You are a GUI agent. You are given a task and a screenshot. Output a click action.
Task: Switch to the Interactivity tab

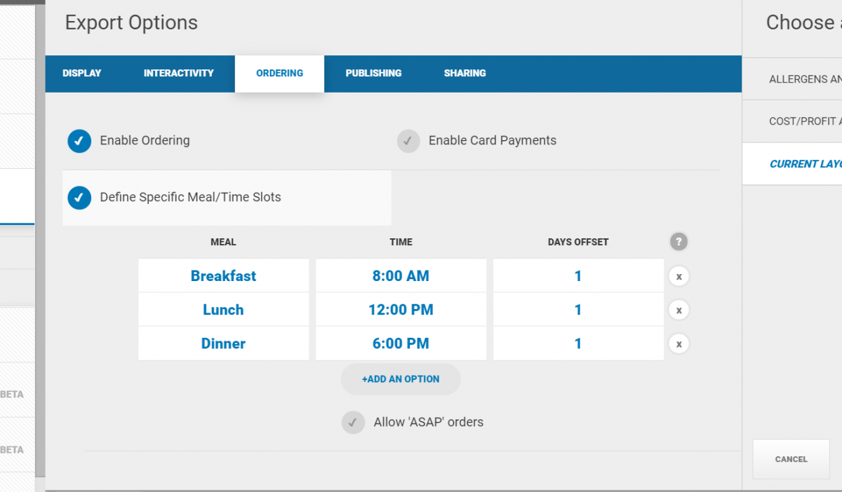pos(178,74)
